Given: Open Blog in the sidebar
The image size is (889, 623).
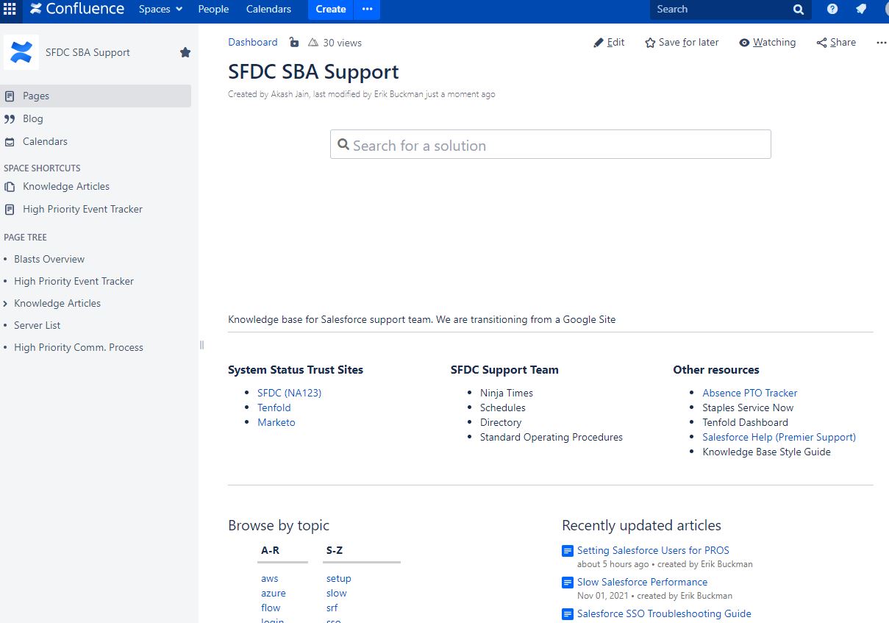Looking at the screenshot, I should click(x=33, y=118).
